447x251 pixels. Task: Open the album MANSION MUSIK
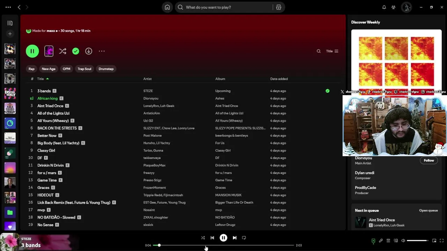pos(228,195)
